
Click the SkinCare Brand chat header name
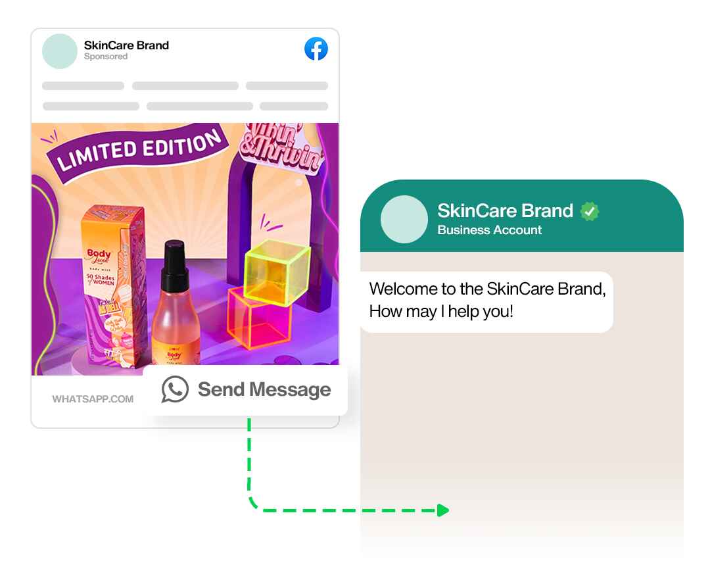505,210
